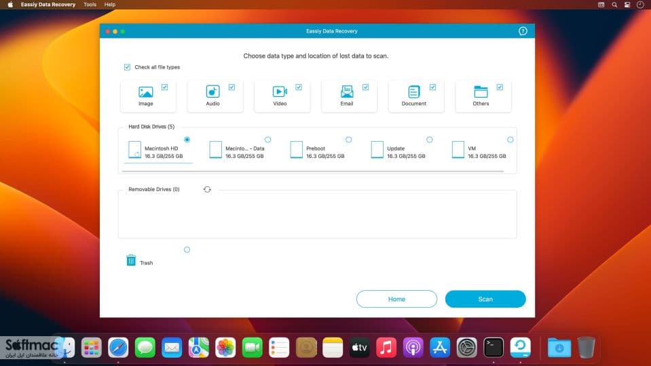Uncheck the Others type checkbox
The height and width of the screenshot is (366, 651).
click(500, 87)
